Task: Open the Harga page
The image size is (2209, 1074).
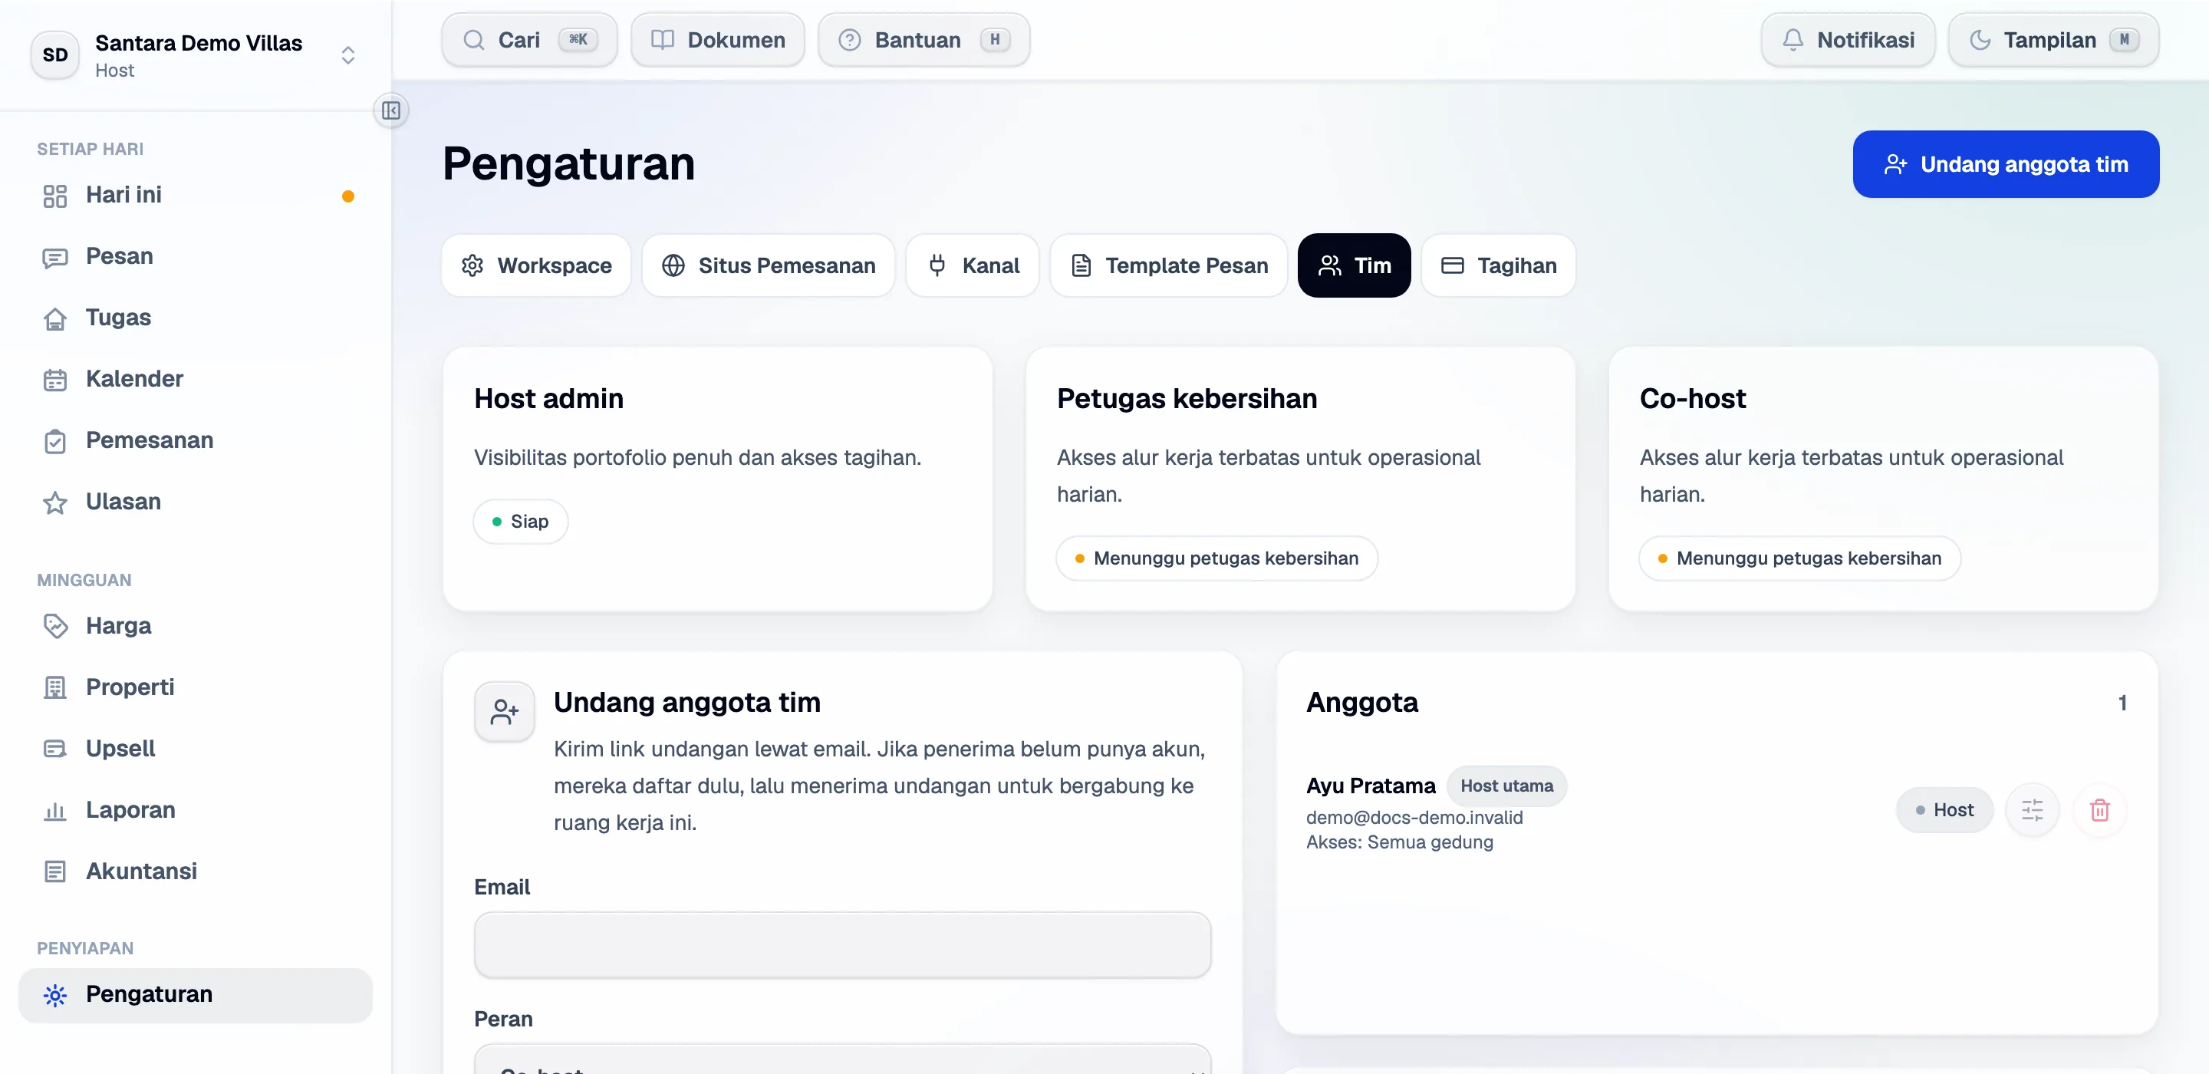Action: [x=196, y=626]
